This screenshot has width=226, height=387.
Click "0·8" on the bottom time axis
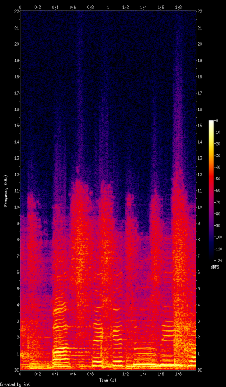click(90, 374)
